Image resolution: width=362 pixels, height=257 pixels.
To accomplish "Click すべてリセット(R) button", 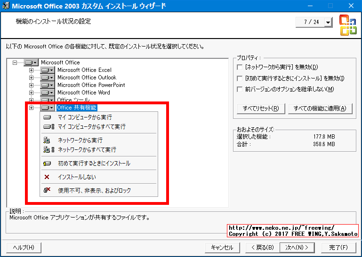I will [x=261, y=109].
